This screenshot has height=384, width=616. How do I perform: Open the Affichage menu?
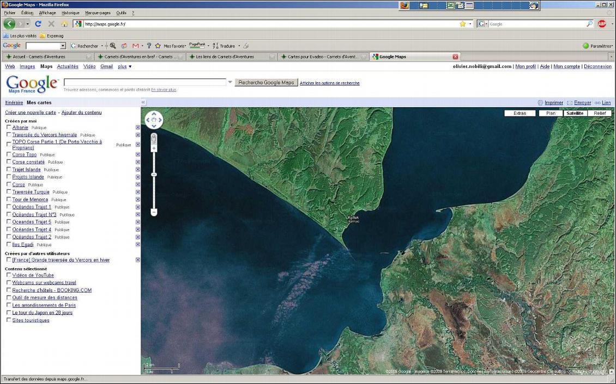click(x=47, y=13)
